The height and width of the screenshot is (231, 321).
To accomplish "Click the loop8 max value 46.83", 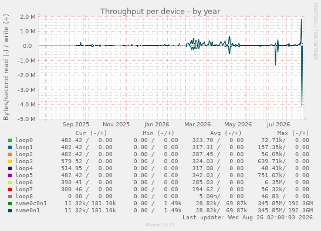I will [x=270, y=196].
